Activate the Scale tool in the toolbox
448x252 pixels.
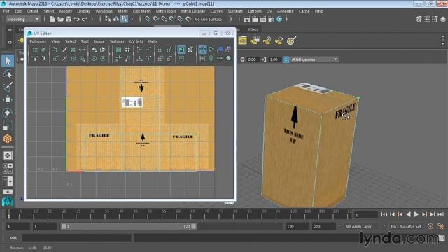pyautogui.click(x=8, y=126)
